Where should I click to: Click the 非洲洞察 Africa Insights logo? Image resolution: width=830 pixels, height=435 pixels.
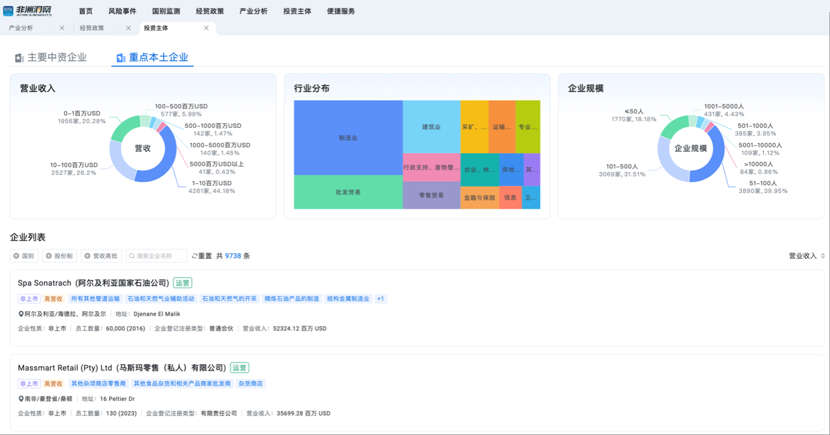click(x=27, y=10)
